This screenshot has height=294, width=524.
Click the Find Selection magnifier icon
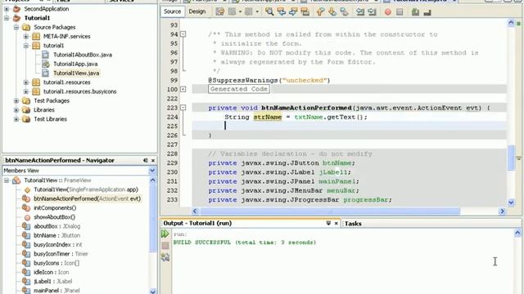(x=269, y=12)
